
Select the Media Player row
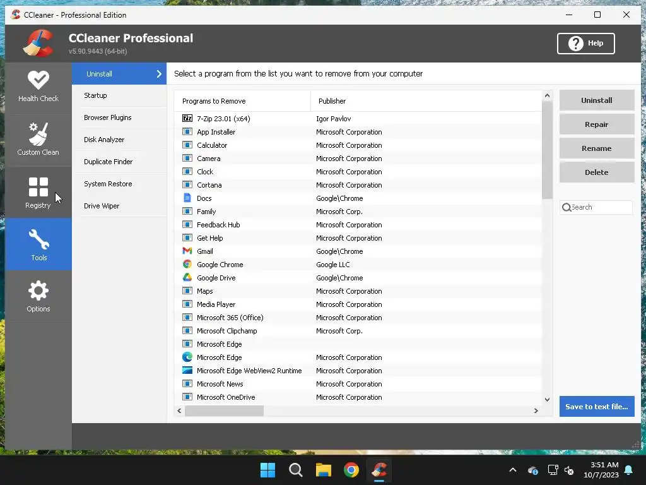pos(358,304)
